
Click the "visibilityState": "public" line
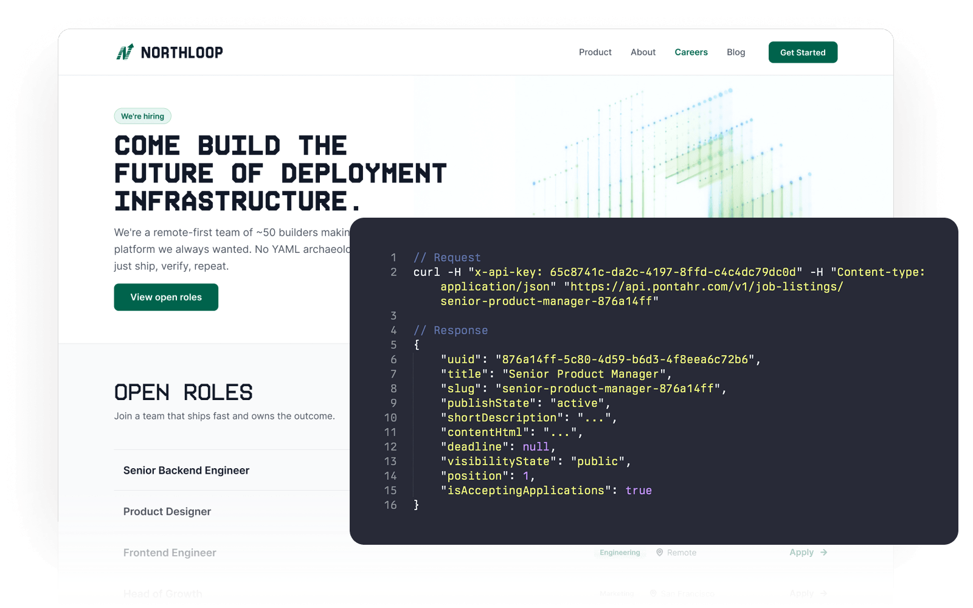[x=536, y=461]
